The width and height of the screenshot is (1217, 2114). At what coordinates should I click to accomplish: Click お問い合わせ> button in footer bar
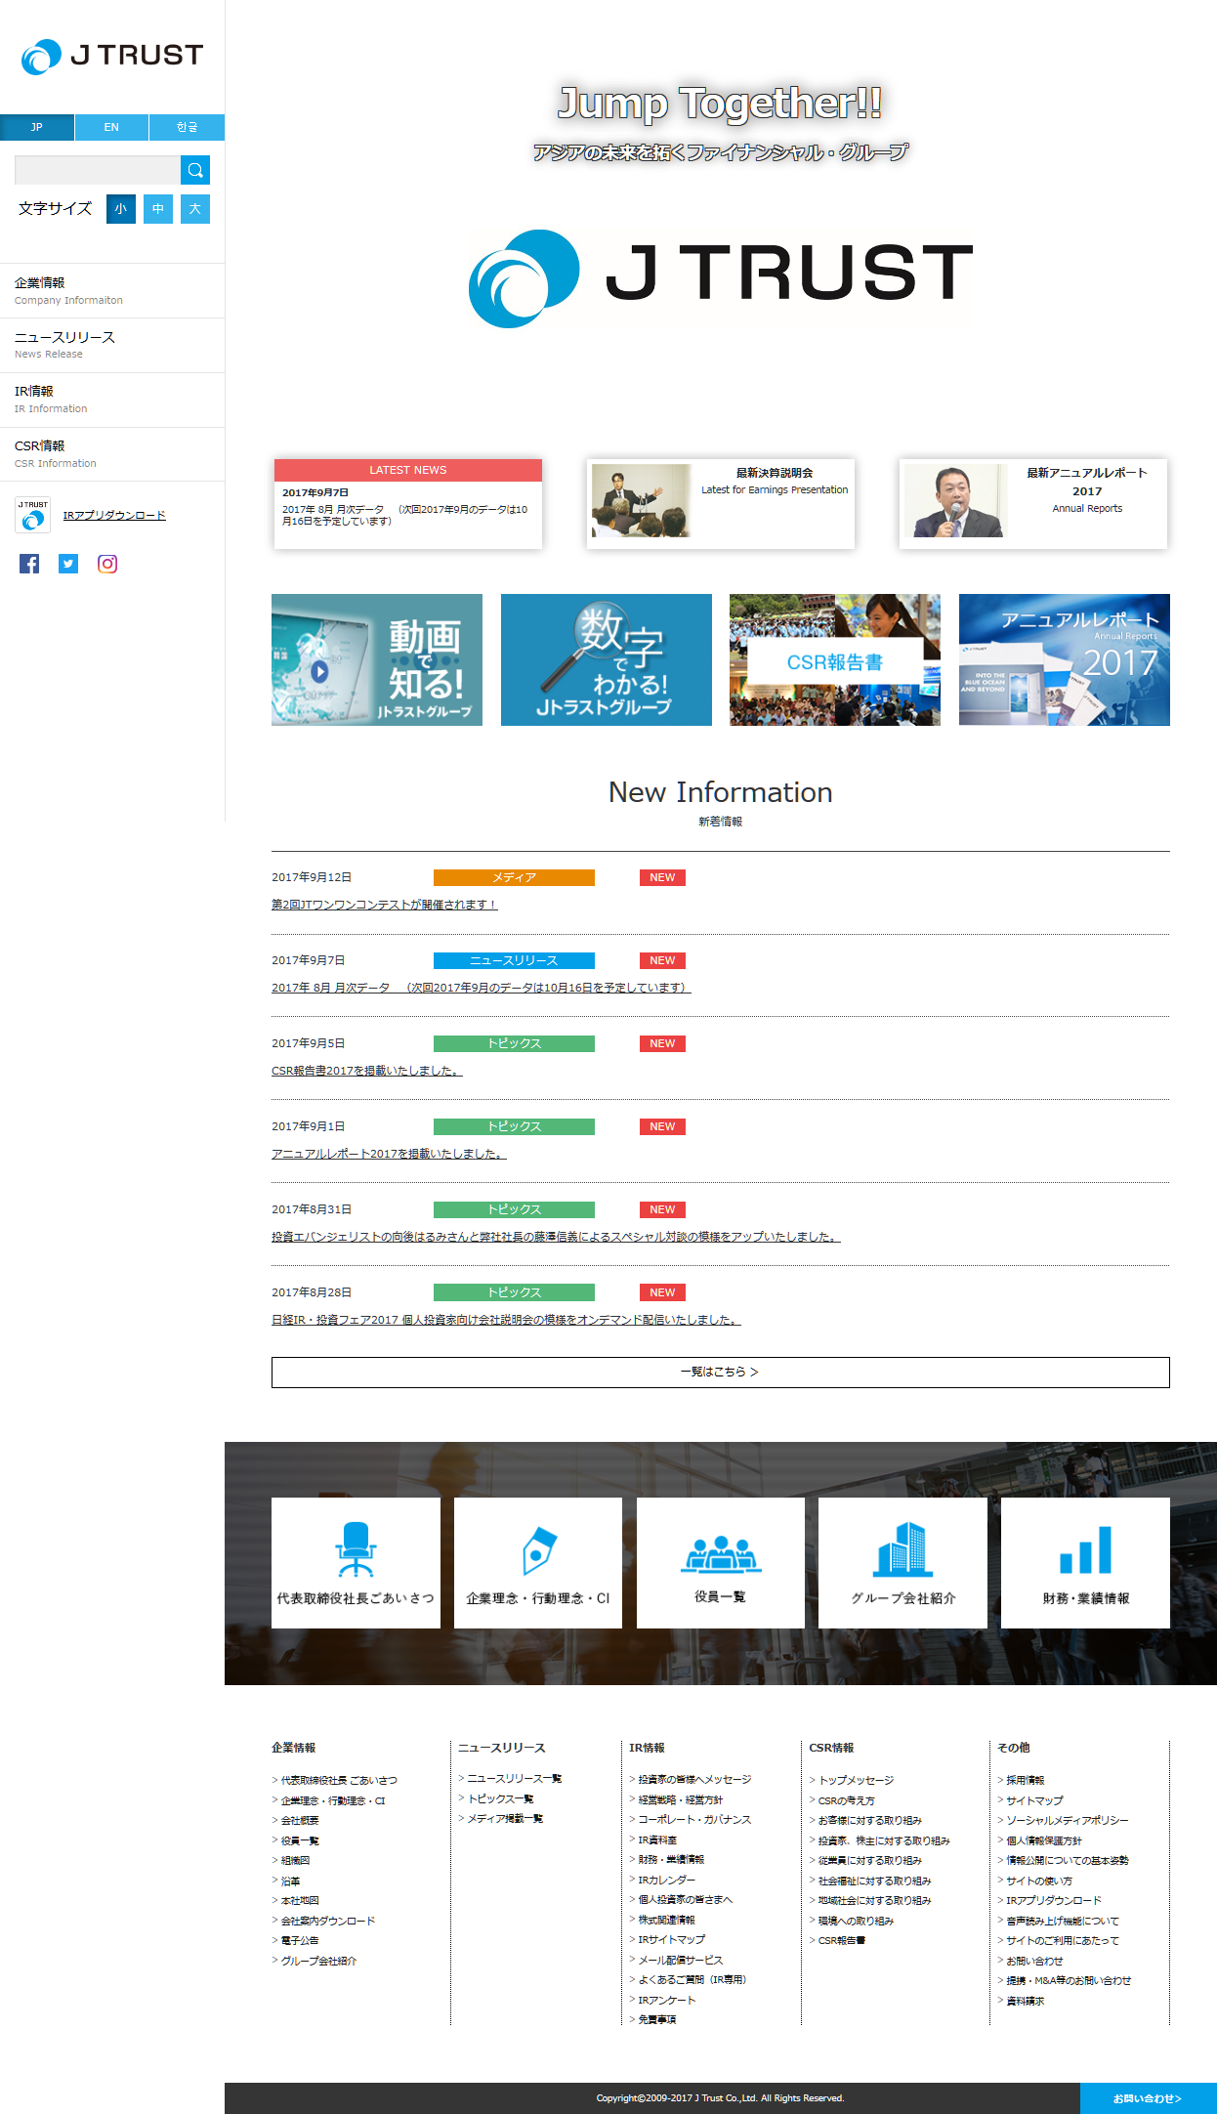coord(1149,2098)
